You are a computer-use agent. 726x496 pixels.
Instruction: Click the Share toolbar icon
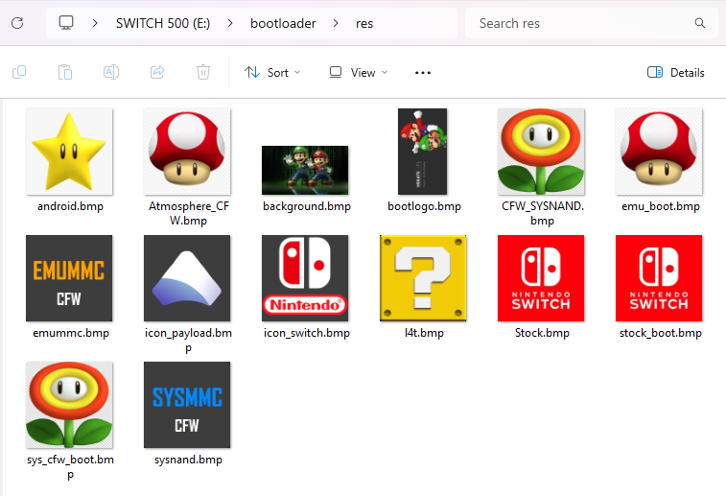click(x=157, y=72)
